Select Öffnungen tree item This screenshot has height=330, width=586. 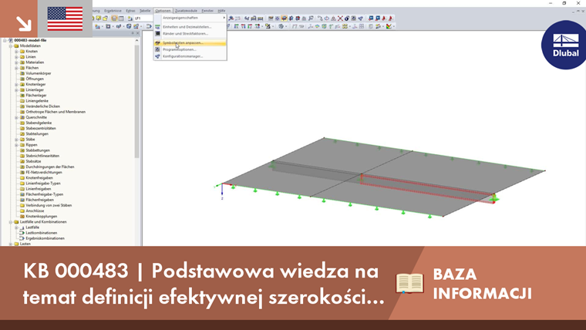(35, 79)
